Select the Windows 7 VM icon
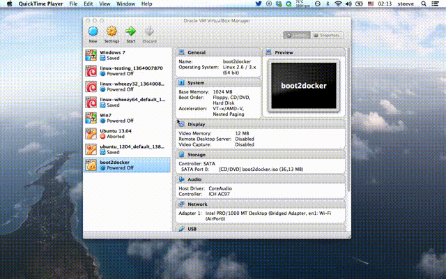 [x=91, y=55]
